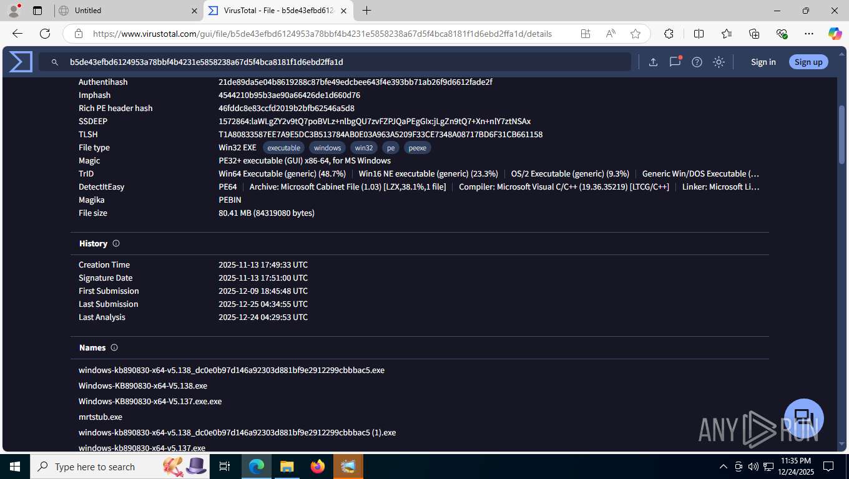Open browser extensions puzzle icon
Viewport: 849px width, 479px height.
669,34
